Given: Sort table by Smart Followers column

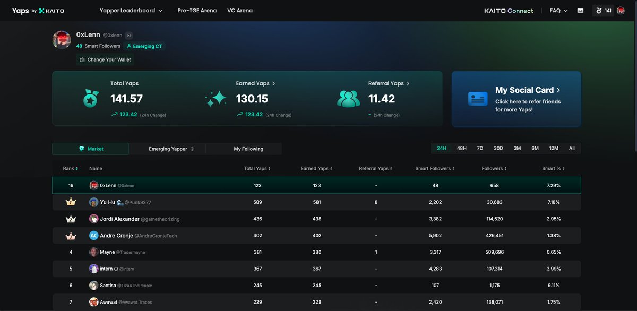Looking at the screenshot, I should coord(435,169).
